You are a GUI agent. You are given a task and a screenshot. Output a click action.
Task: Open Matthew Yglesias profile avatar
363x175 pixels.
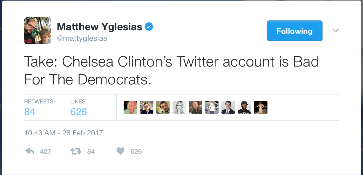(38, 31)
